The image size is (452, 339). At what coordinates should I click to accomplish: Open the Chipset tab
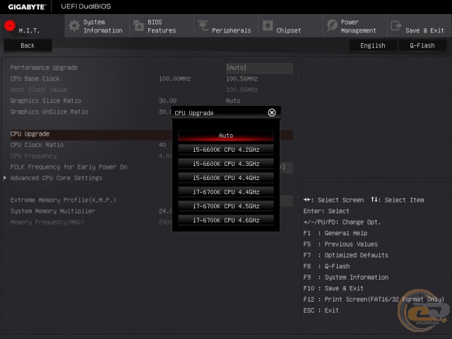point(289,30)
